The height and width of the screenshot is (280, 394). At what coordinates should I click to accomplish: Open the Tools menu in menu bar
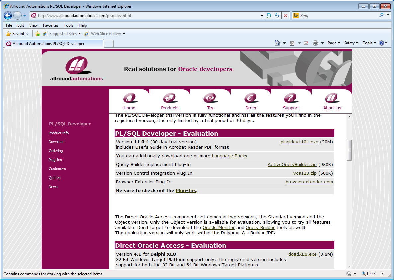pyautogui.click(x=68, y=25)
